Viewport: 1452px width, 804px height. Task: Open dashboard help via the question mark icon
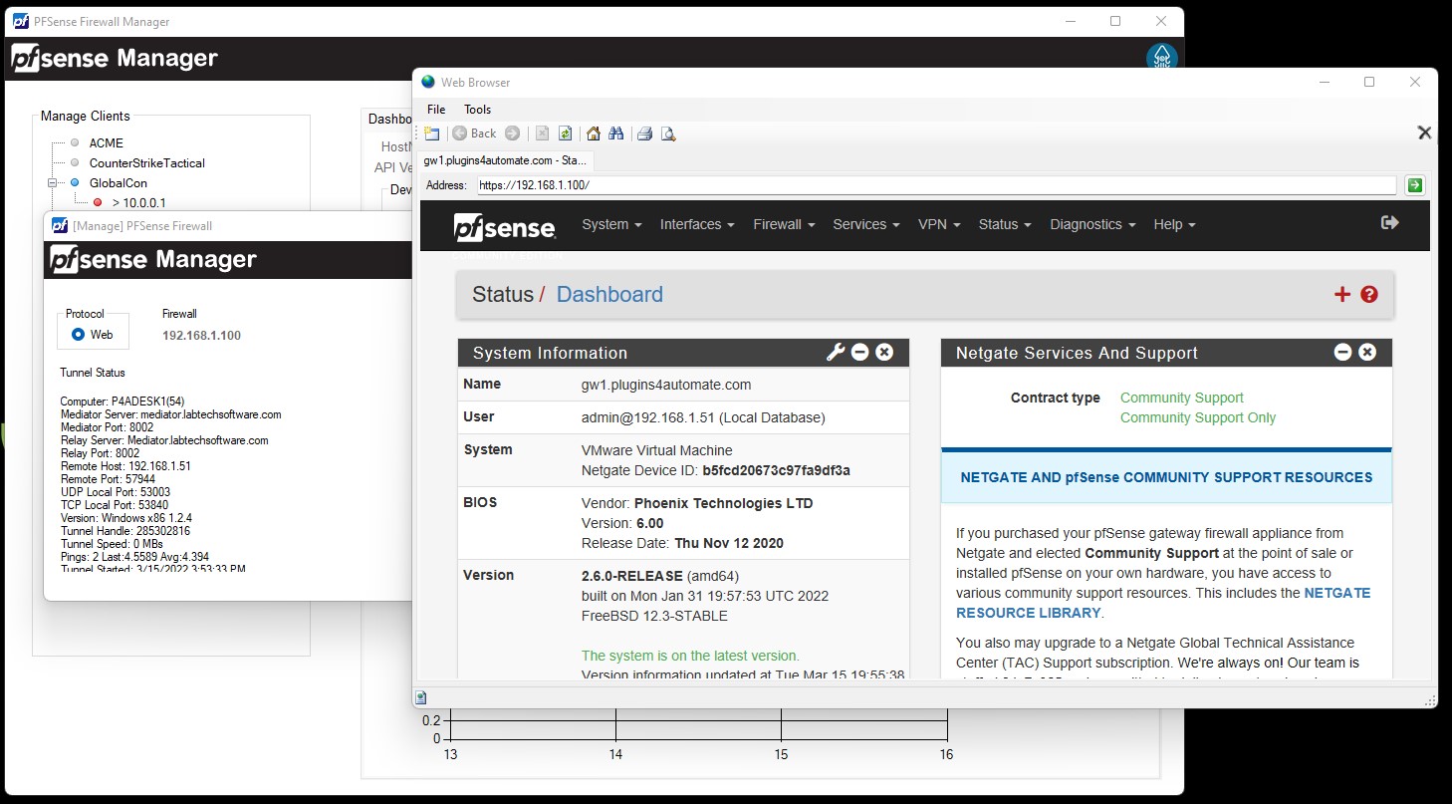(x=1368, y=294)
